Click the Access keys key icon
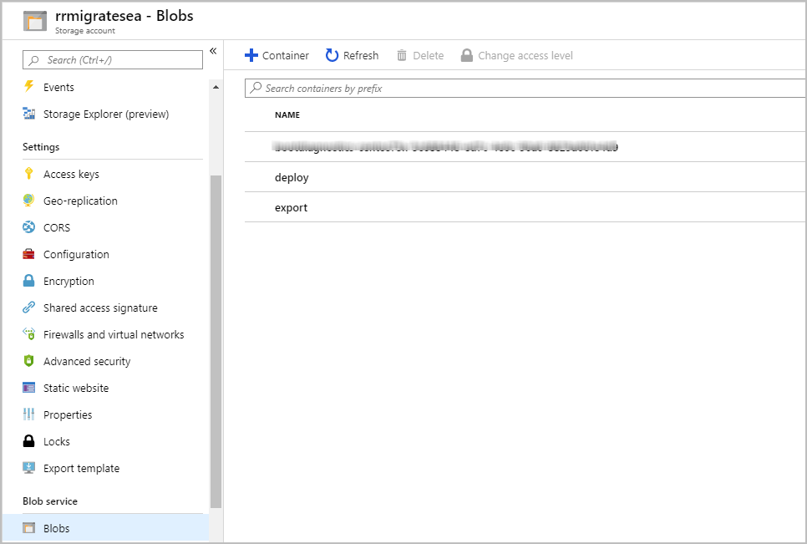 (29, 174)
